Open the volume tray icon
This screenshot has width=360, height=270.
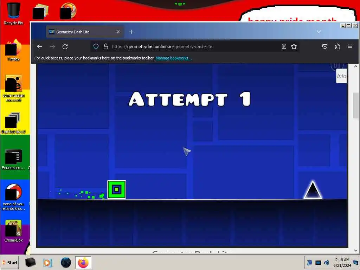pos(326,262)
